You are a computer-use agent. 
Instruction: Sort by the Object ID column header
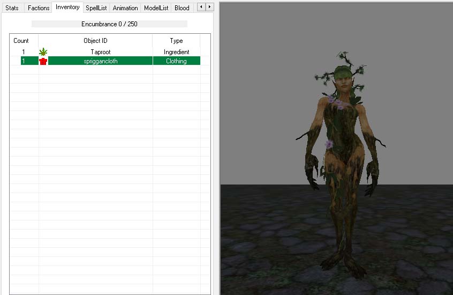point(95,41)
